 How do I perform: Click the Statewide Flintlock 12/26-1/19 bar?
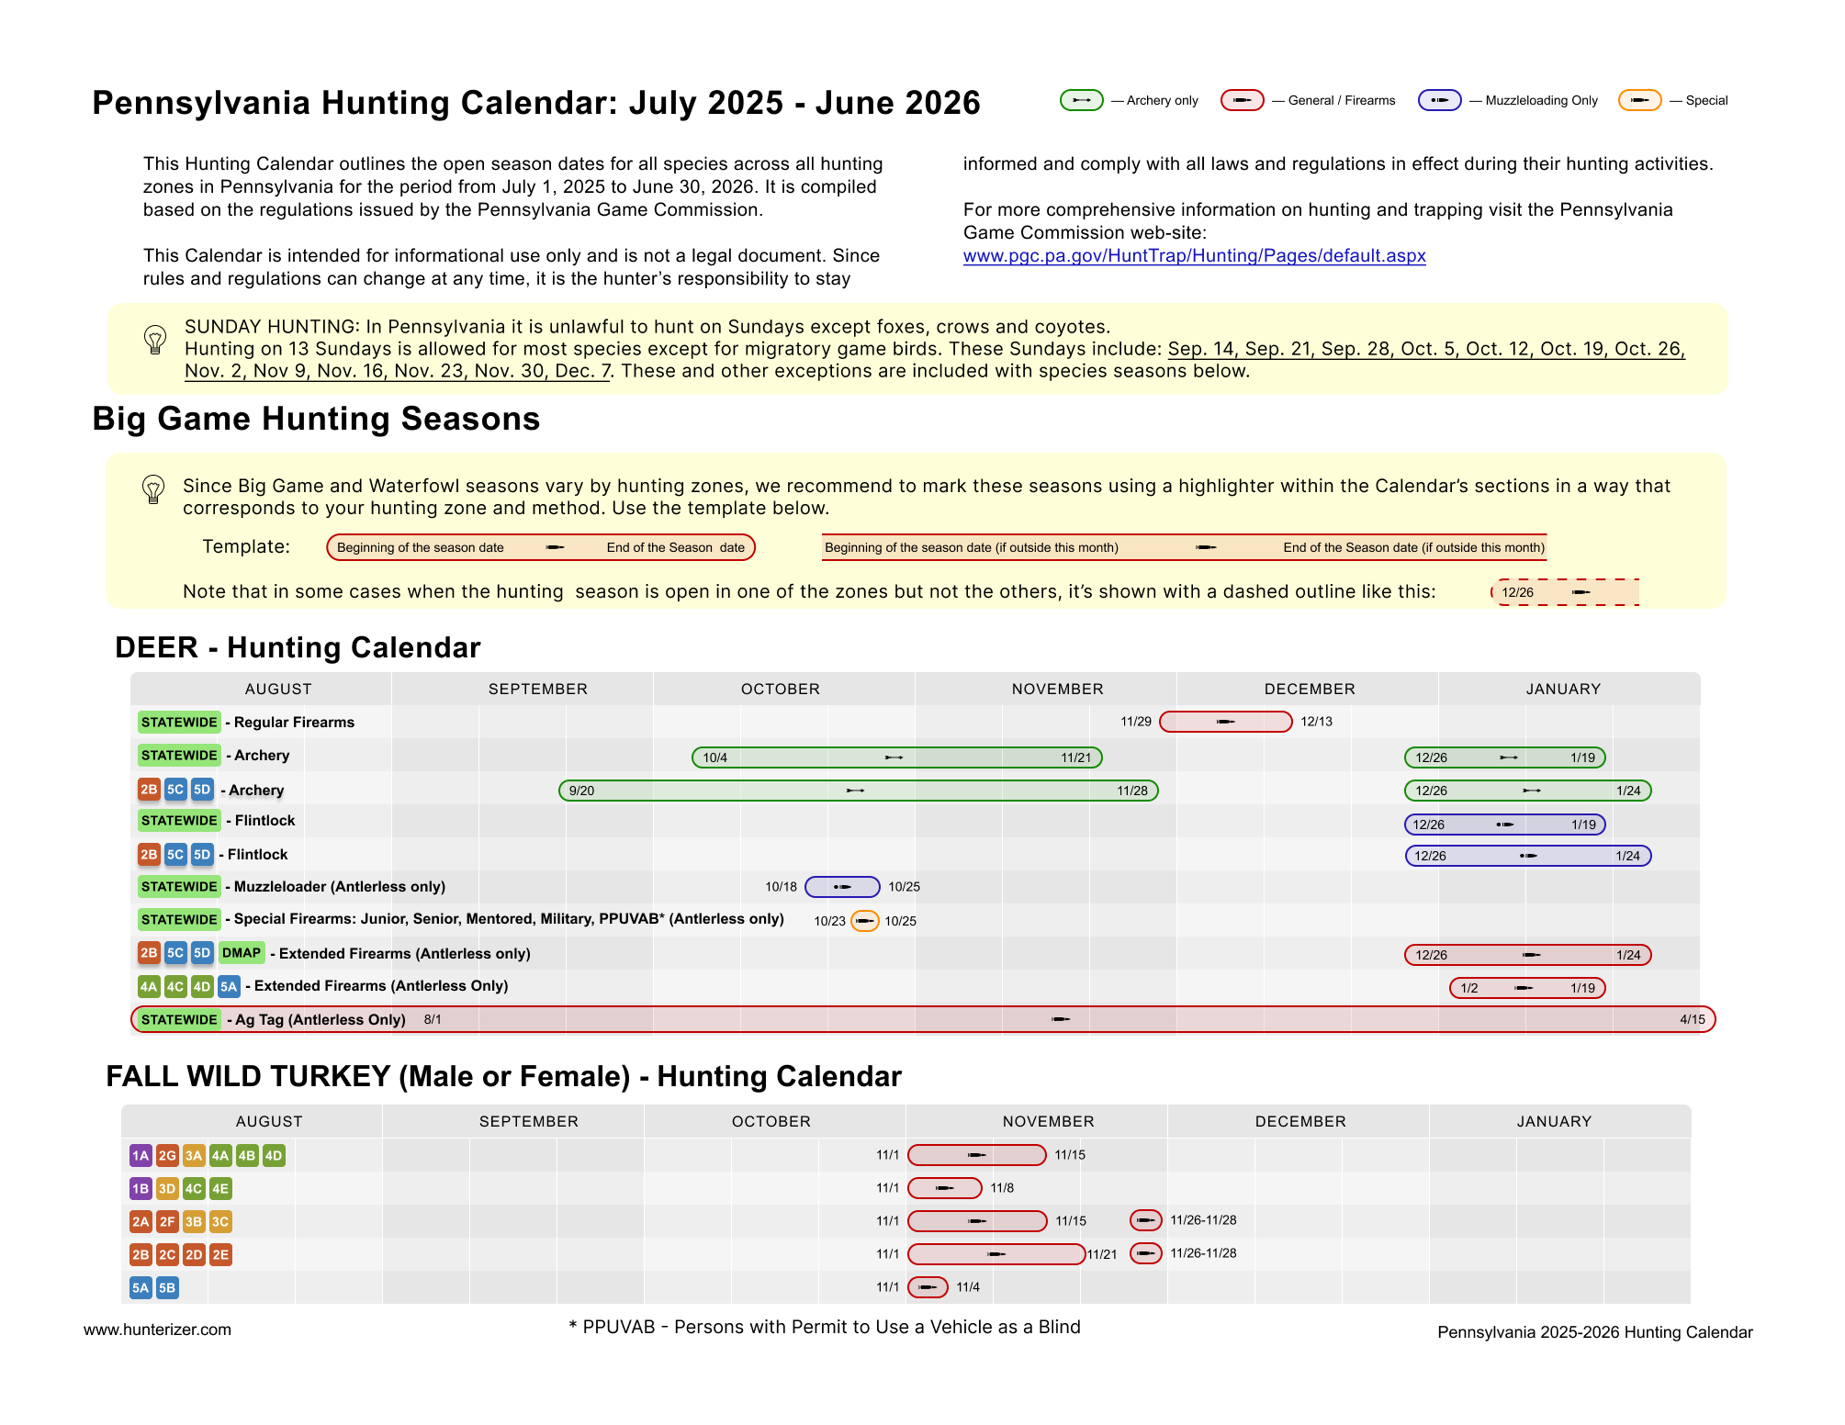(x=1504, y=825)
